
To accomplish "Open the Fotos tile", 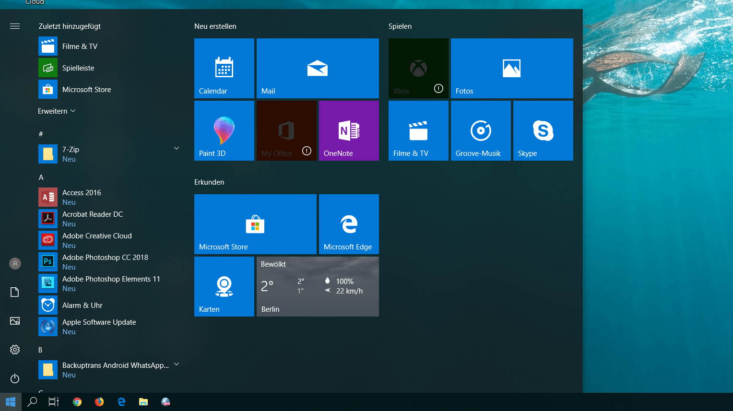I will (512, 68).
